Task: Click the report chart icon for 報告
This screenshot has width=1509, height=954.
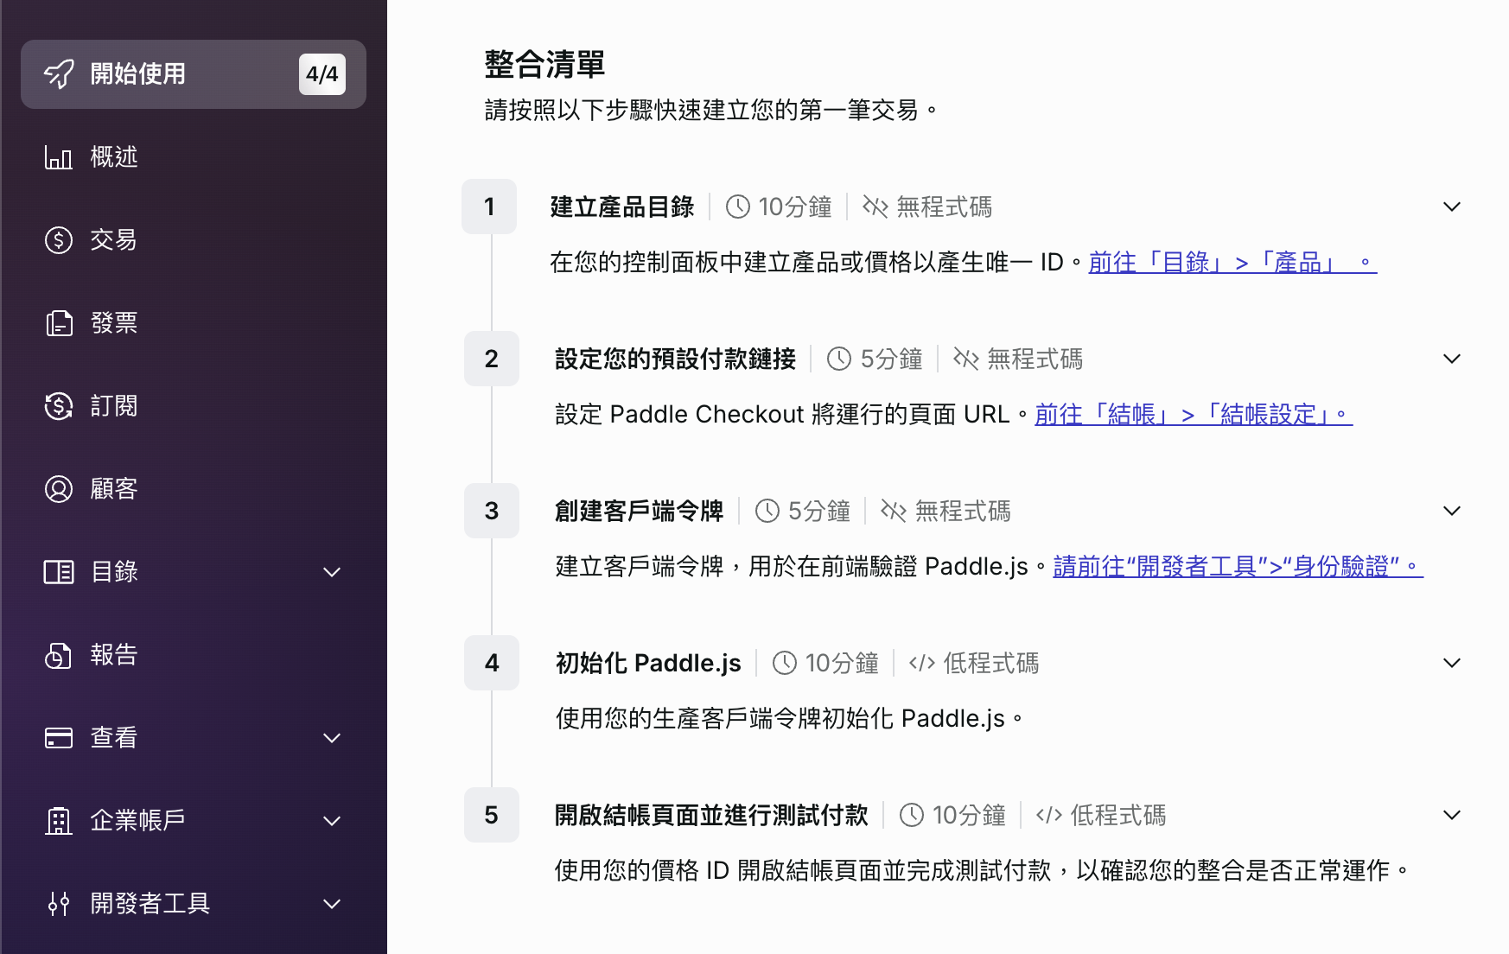Action: (59, 655)
